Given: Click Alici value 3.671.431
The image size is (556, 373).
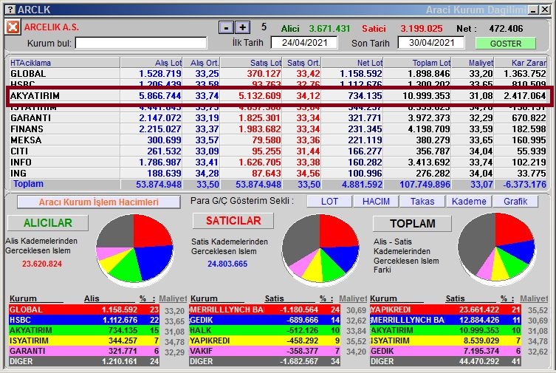Looking at the screenshot, I should [x=329, y=29].
